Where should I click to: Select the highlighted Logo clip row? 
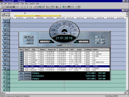64,66
